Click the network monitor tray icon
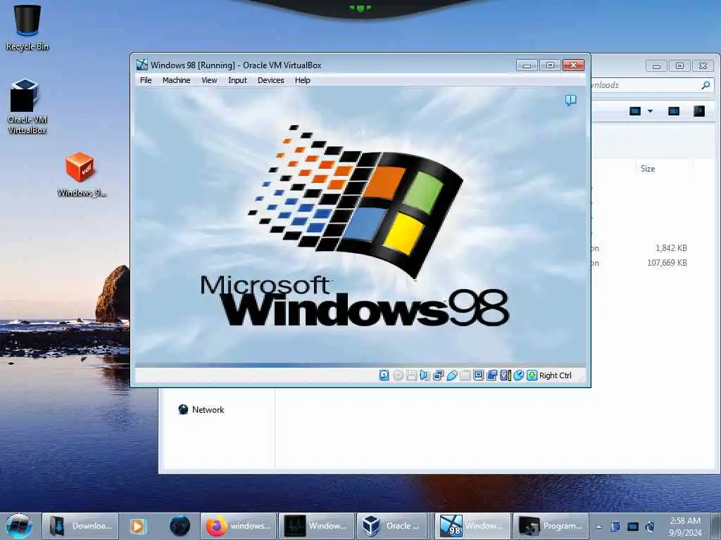Image resolution: width=721 pixels, height=540 pixels. click(633, 527)
